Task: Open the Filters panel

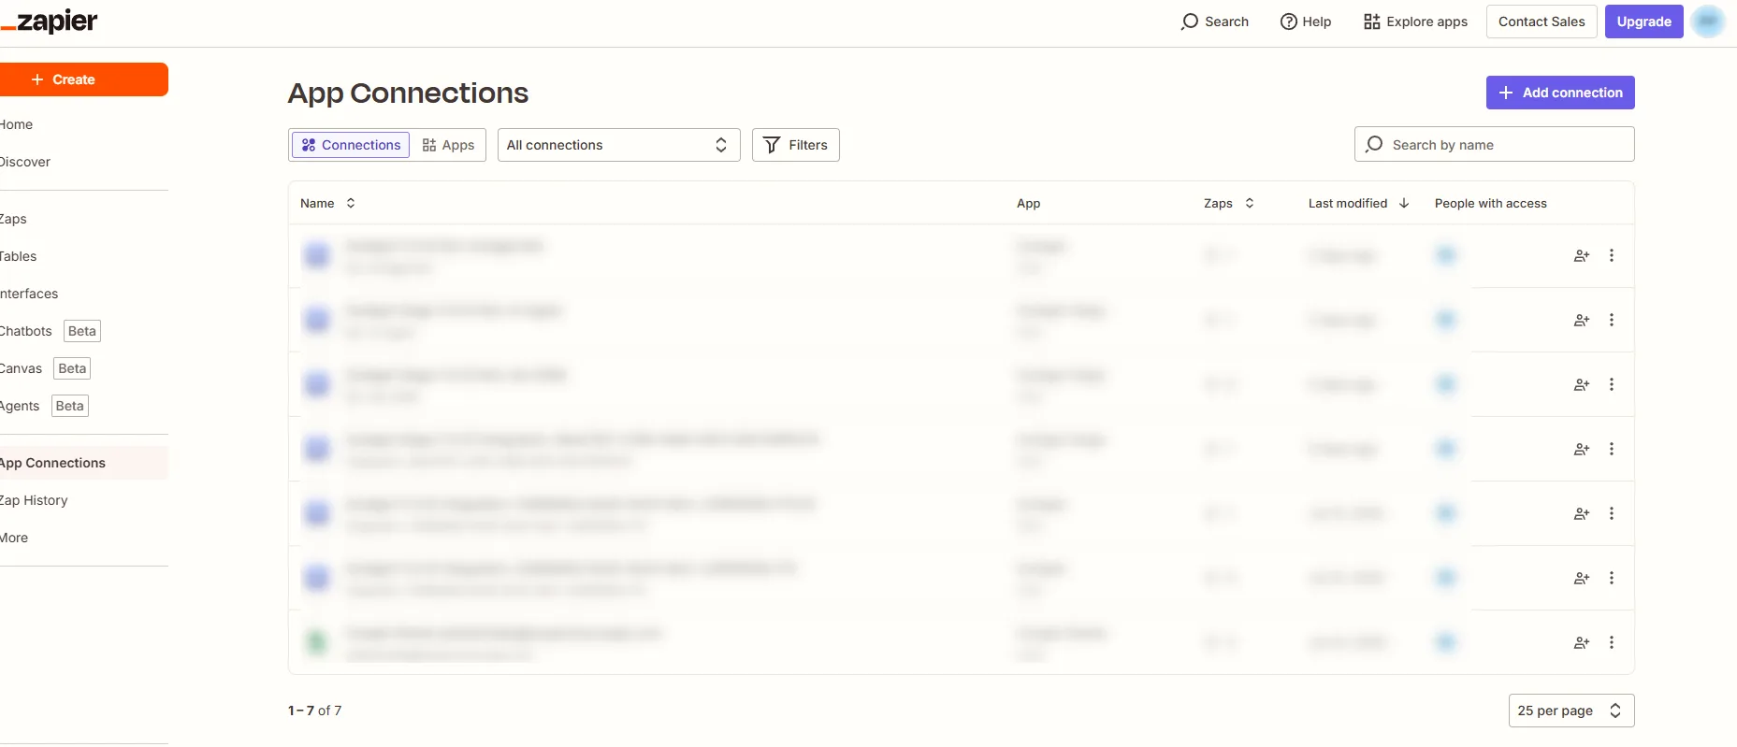Action: pos(795,145)
